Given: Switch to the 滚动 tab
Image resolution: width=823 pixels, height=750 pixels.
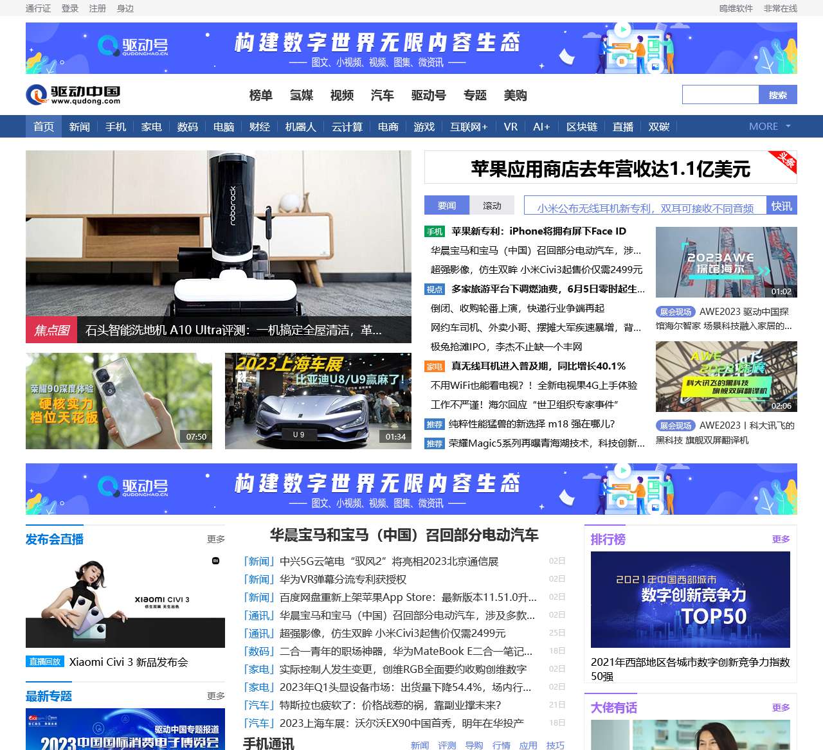Looking at the screenshot, I should (x=492, y=205).
